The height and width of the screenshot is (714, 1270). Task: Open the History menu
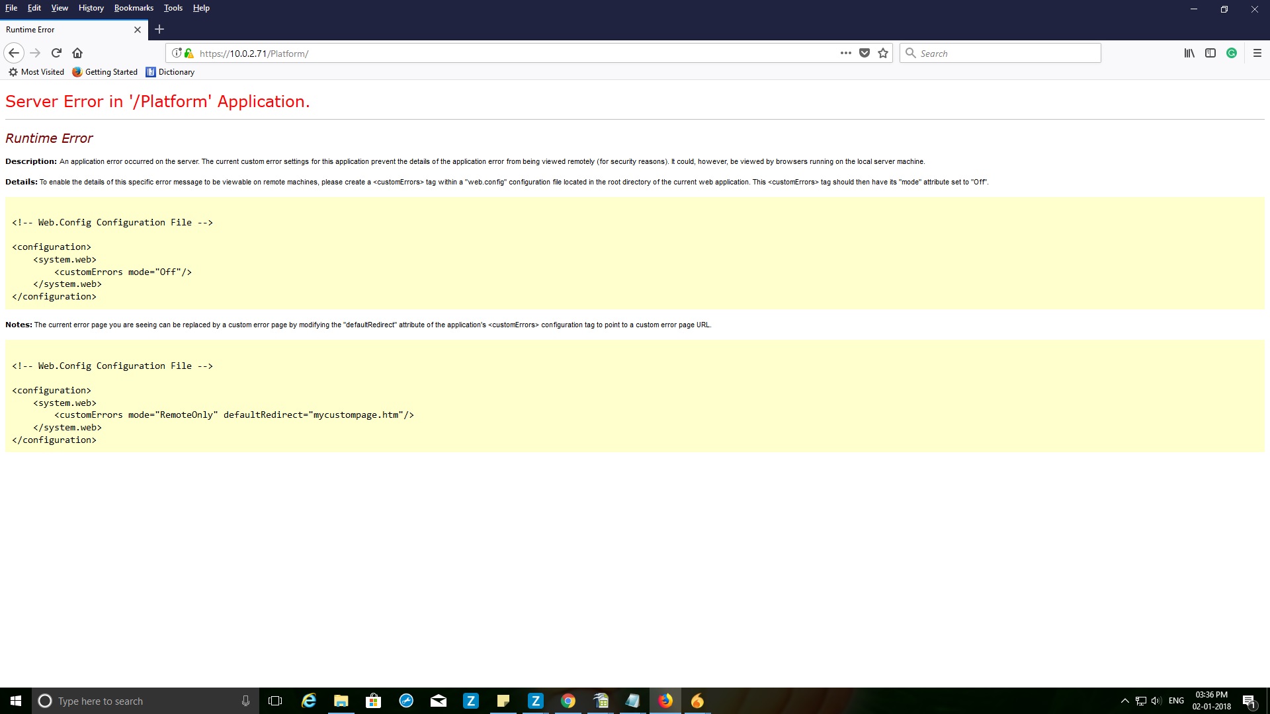point(91,8)
